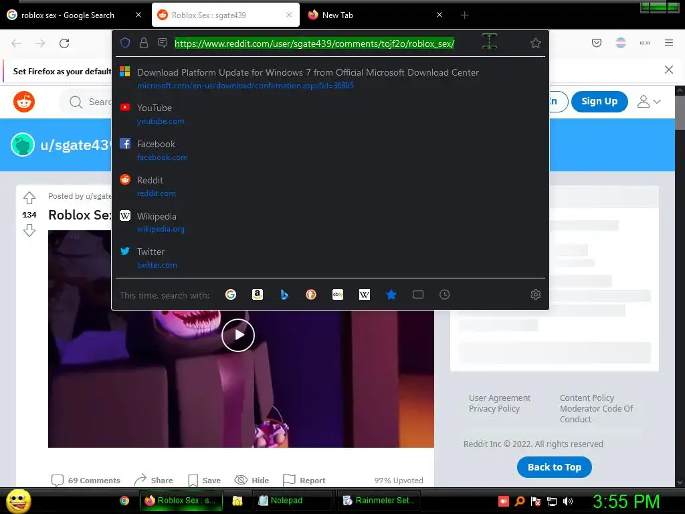This screenshot has width=685, height=514.
Task: Reload the current page
Action: click(x=64, y=44)
